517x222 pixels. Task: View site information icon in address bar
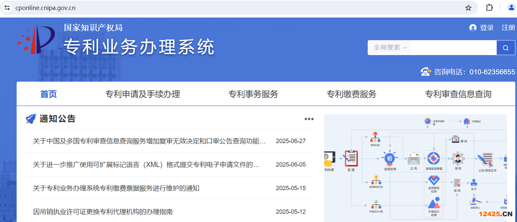point(7,8)
